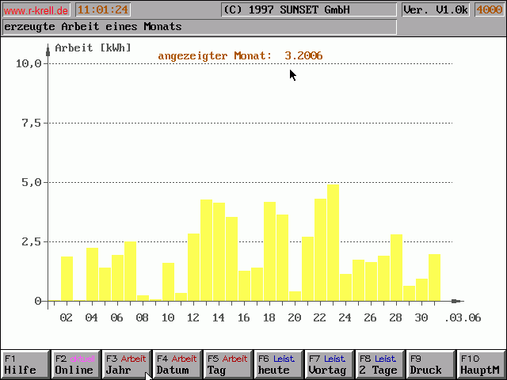Click the angezeigter Monat 3.2006 label
Image resolution: width=507 pixels, height=380 pixels.
240,55
